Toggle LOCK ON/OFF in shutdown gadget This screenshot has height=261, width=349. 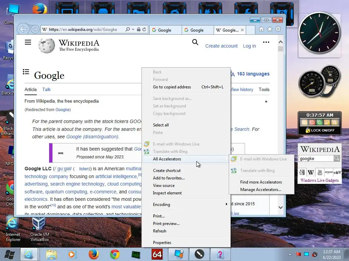pos(320,130)
